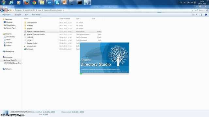Open Google Chrome from the taskbar
Image resolution: width=209 pixels, height=117 pixels.
(x=34, y=3)
